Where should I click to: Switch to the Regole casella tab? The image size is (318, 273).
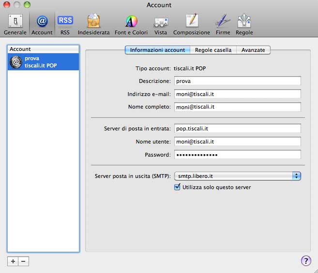point(213,50)
